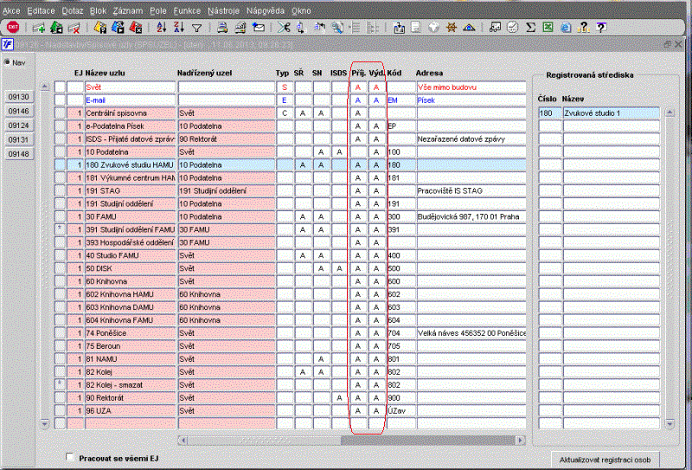
Task: Sort ascending with the A-Z icon
Action: point(162,28)
